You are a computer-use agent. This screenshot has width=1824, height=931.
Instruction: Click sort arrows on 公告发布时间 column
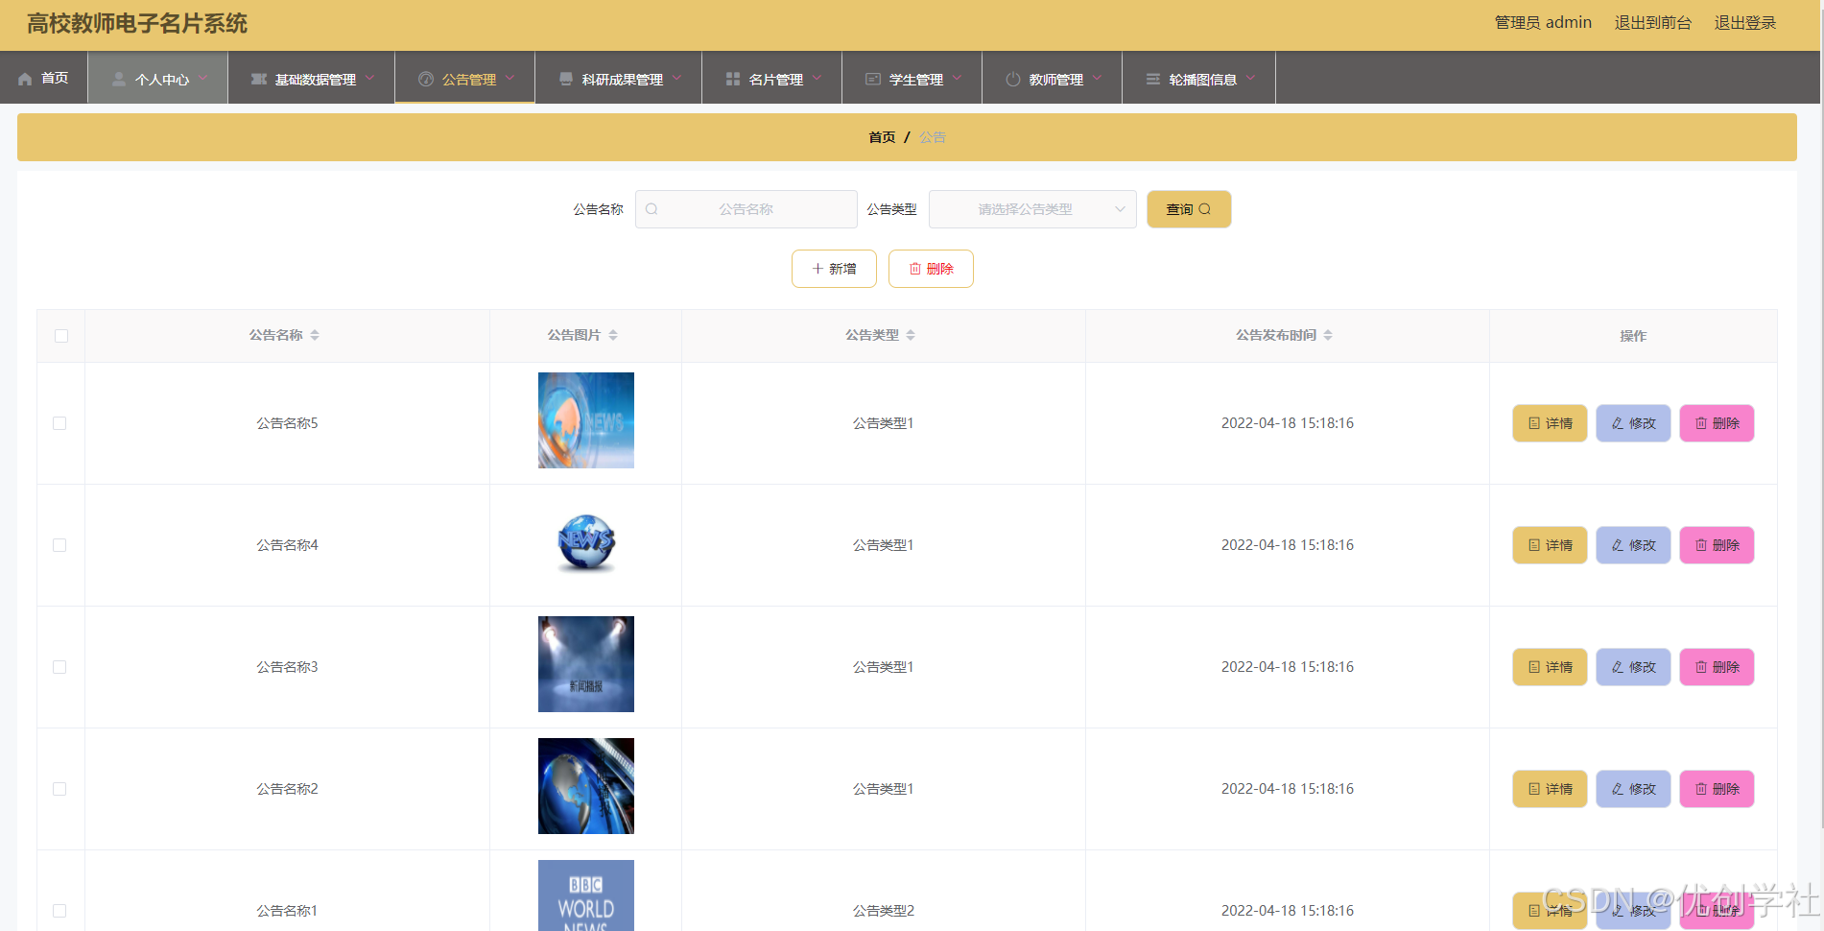(1328, 335)
